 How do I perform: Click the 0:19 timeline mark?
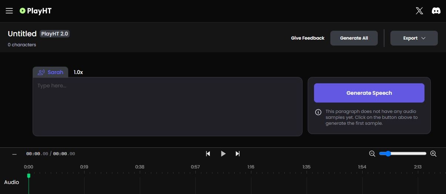(84, 167)
